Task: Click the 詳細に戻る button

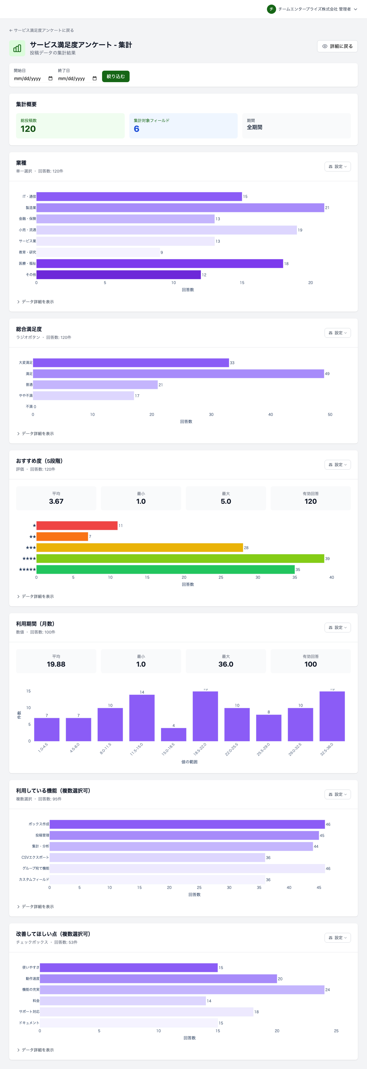Action: (x=337, y=47)
